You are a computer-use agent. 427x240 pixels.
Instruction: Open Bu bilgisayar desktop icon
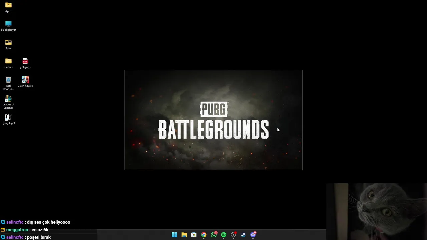[x=8, y=26]
